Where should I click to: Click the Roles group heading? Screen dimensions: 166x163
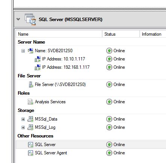click(24, 93)
